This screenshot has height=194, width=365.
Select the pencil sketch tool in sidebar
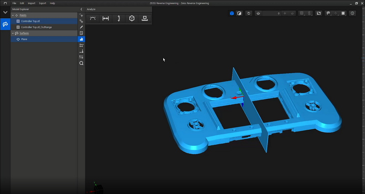[x=81, y=27]
